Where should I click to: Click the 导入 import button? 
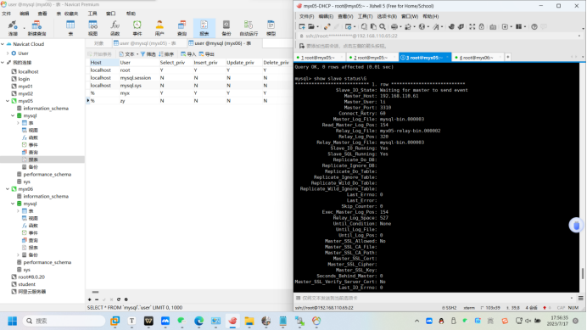click(188, 54)
